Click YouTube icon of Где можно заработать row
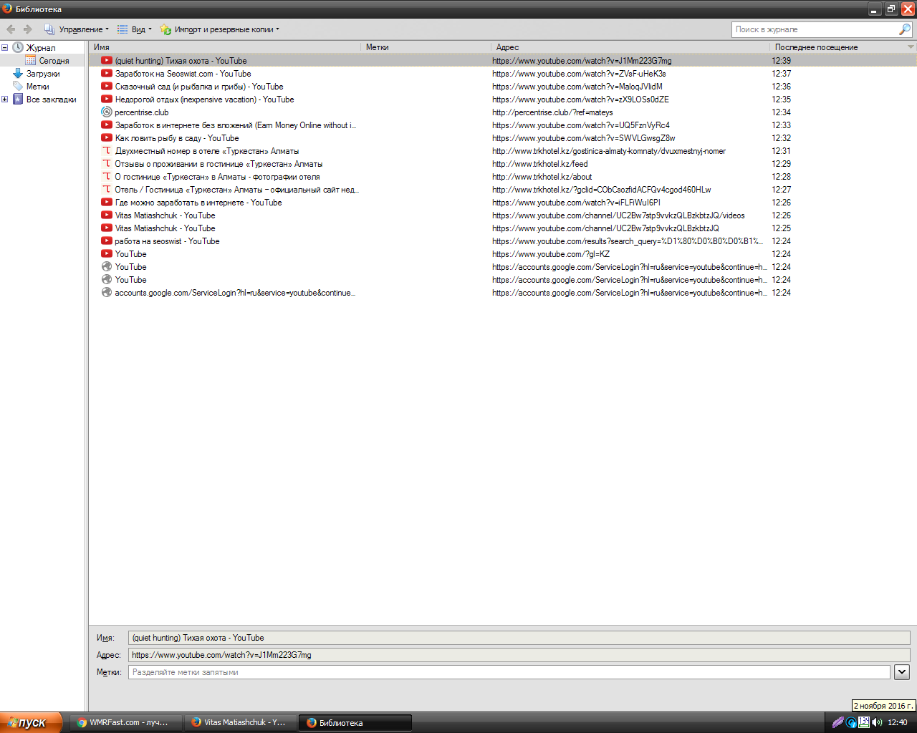Screen dimensions: 917x733 (107, 203)
